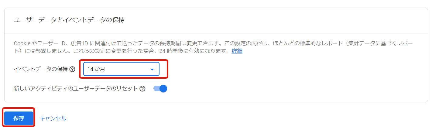Save settings with the 保存 button
Viewport: 432px width, 127px height.
(x=19, y=118)
